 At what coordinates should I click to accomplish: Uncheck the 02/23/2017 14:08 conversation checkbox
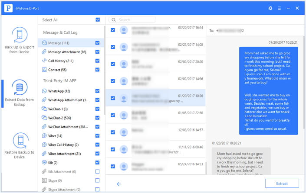click(x=113, y=47)
